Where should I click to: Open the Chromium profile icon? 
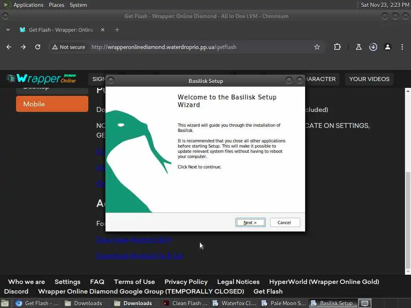(x=387, y=47)
